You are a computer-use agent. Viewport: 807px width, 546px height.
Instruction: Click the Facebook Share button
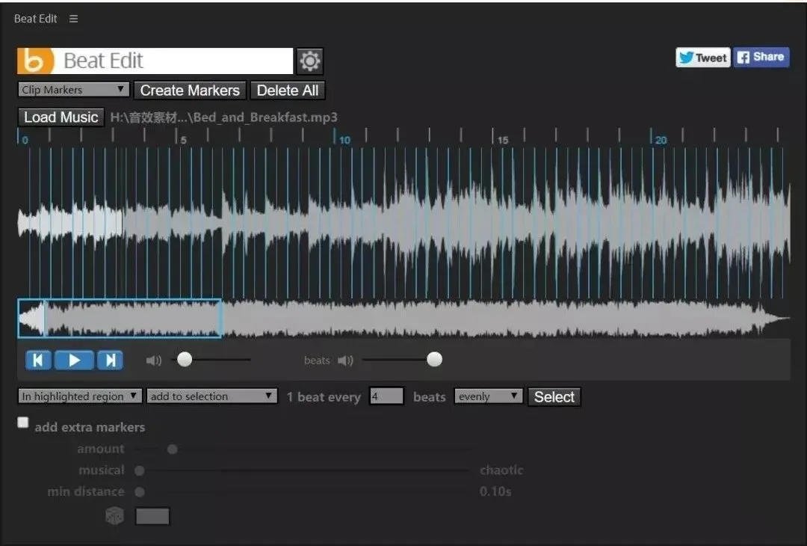tap(761, 57)
